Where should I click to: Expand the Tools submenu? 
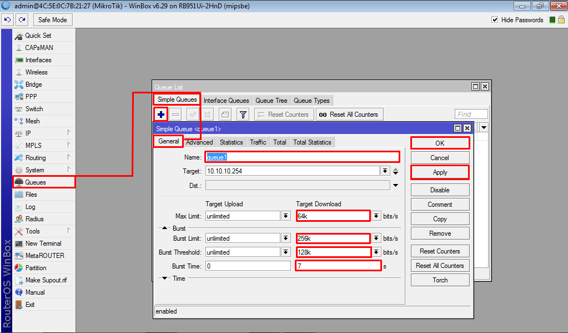pyautogui.click(x=44, y=231)
